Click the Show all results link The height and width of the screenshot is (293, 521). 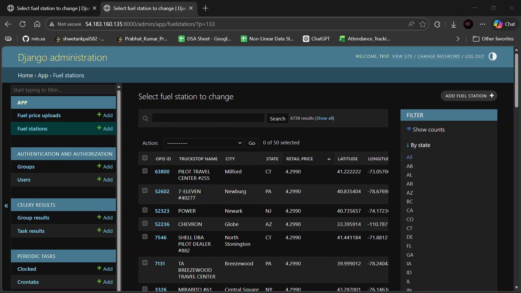point(325,118)
